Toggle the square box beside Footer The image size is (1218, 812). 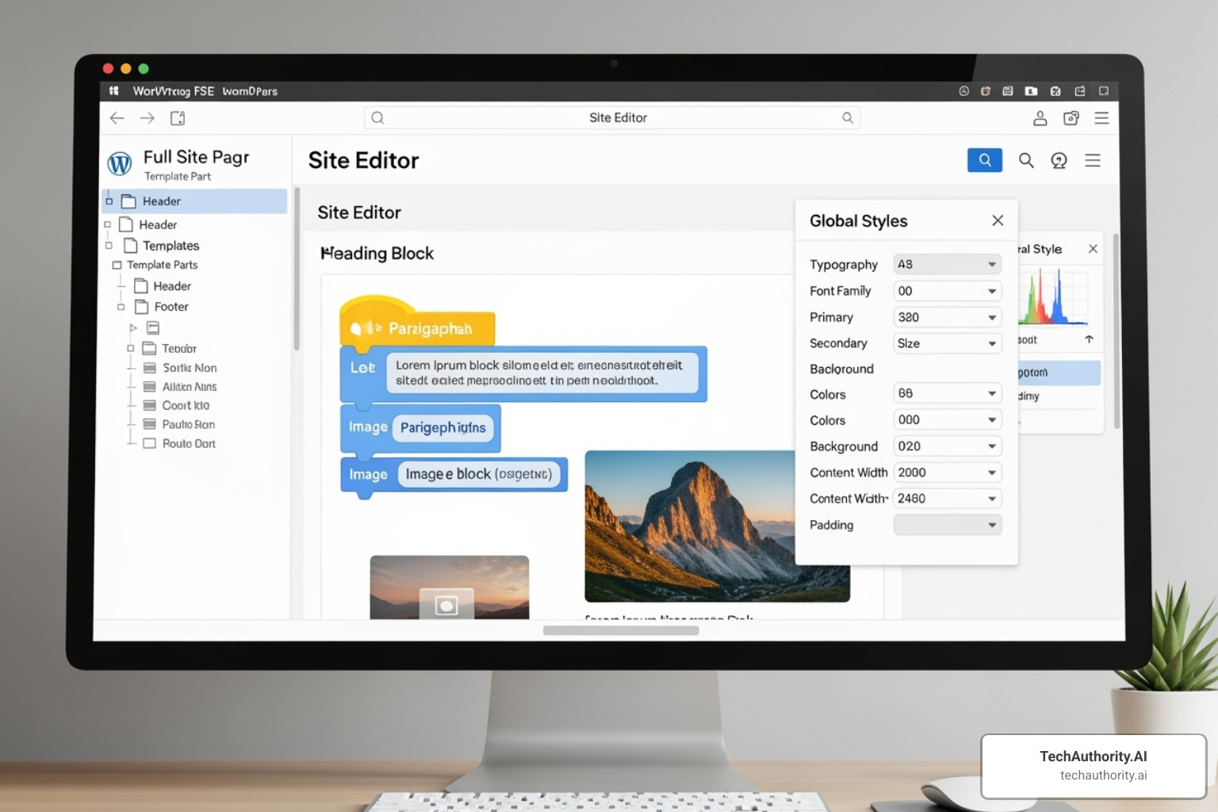[121, 307]
